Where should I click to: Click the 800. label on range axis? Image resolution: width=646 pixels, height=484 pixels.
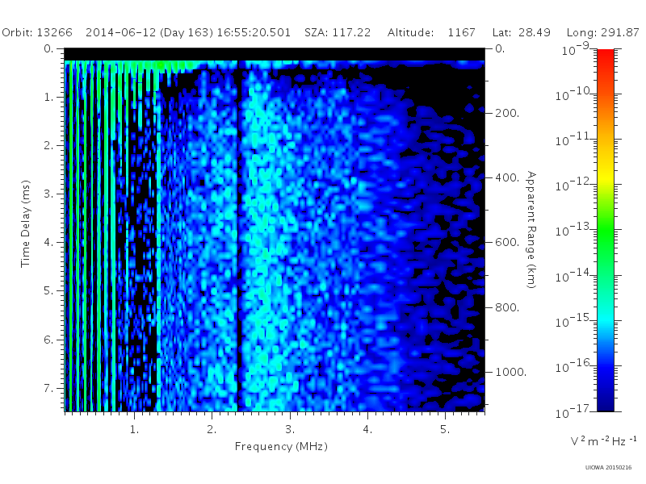click(x=507, y=307)
